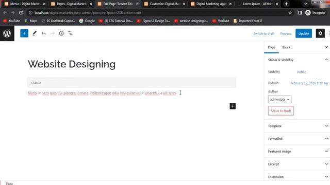
Task: Click the Update button
Action: click(x=304, y=33)
